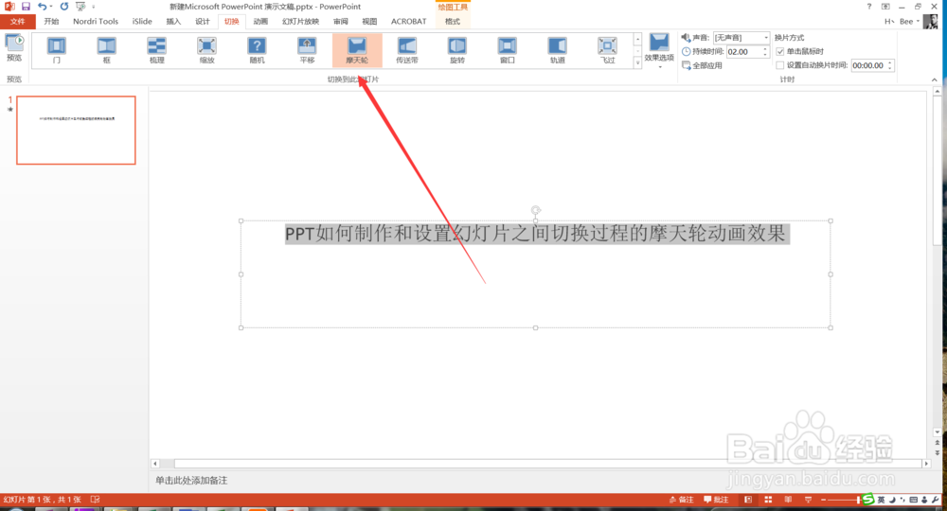
Task: Open the ACROBAT tab
Action: [x=408, y=21]
